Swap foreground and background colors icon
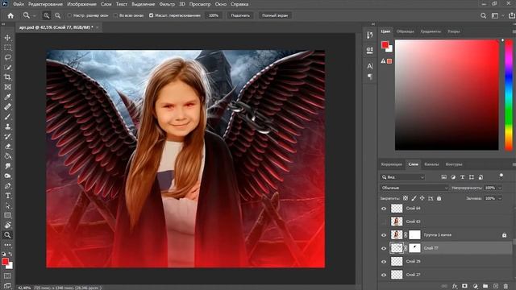 pos(10,254)
